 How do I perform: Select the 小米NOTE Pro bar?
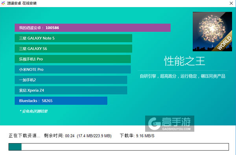(73, 69)
